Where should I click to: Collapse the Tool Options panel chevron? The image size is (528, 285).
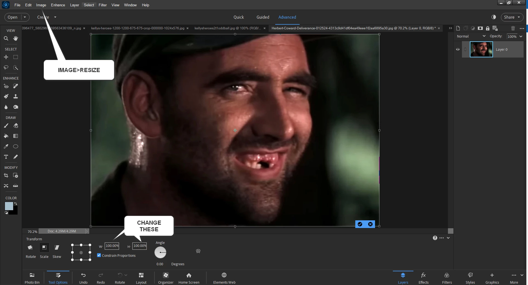tap(448, 238)
